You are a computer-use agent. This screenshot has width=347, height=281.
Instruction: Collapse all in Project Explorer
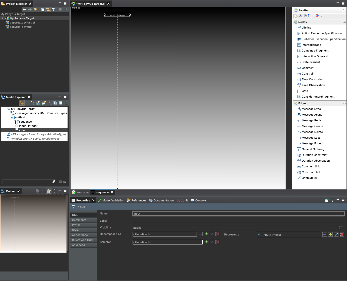[x=42, y=10]
